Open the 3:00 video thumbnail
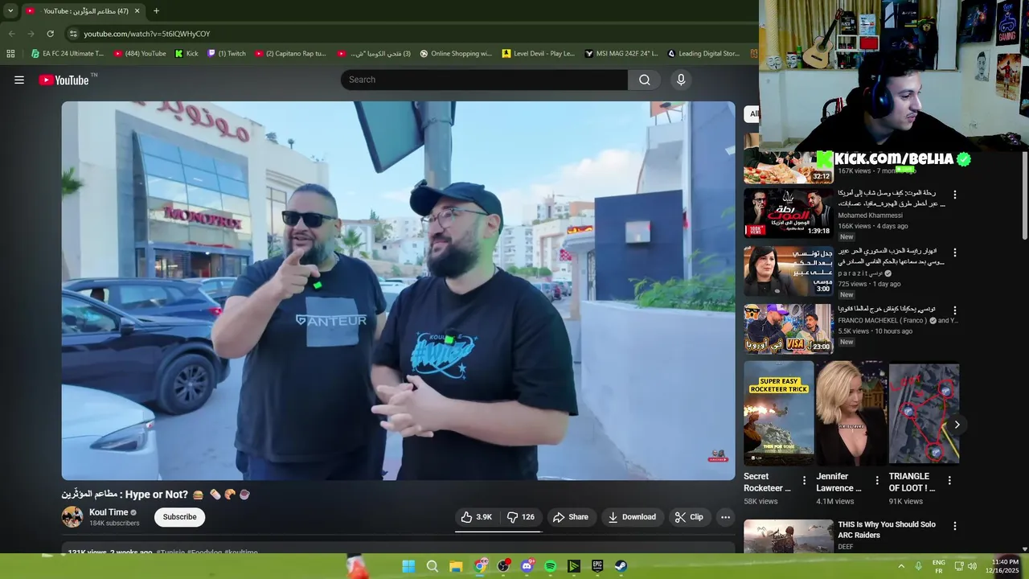 point(788,271)
